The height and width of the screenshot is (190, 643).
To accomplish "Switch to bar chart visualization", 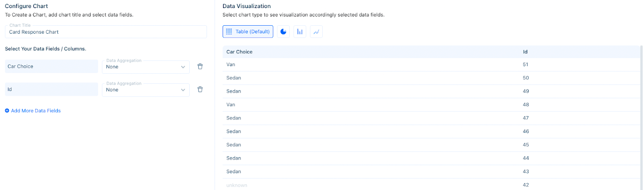I will tap(300, 32).
